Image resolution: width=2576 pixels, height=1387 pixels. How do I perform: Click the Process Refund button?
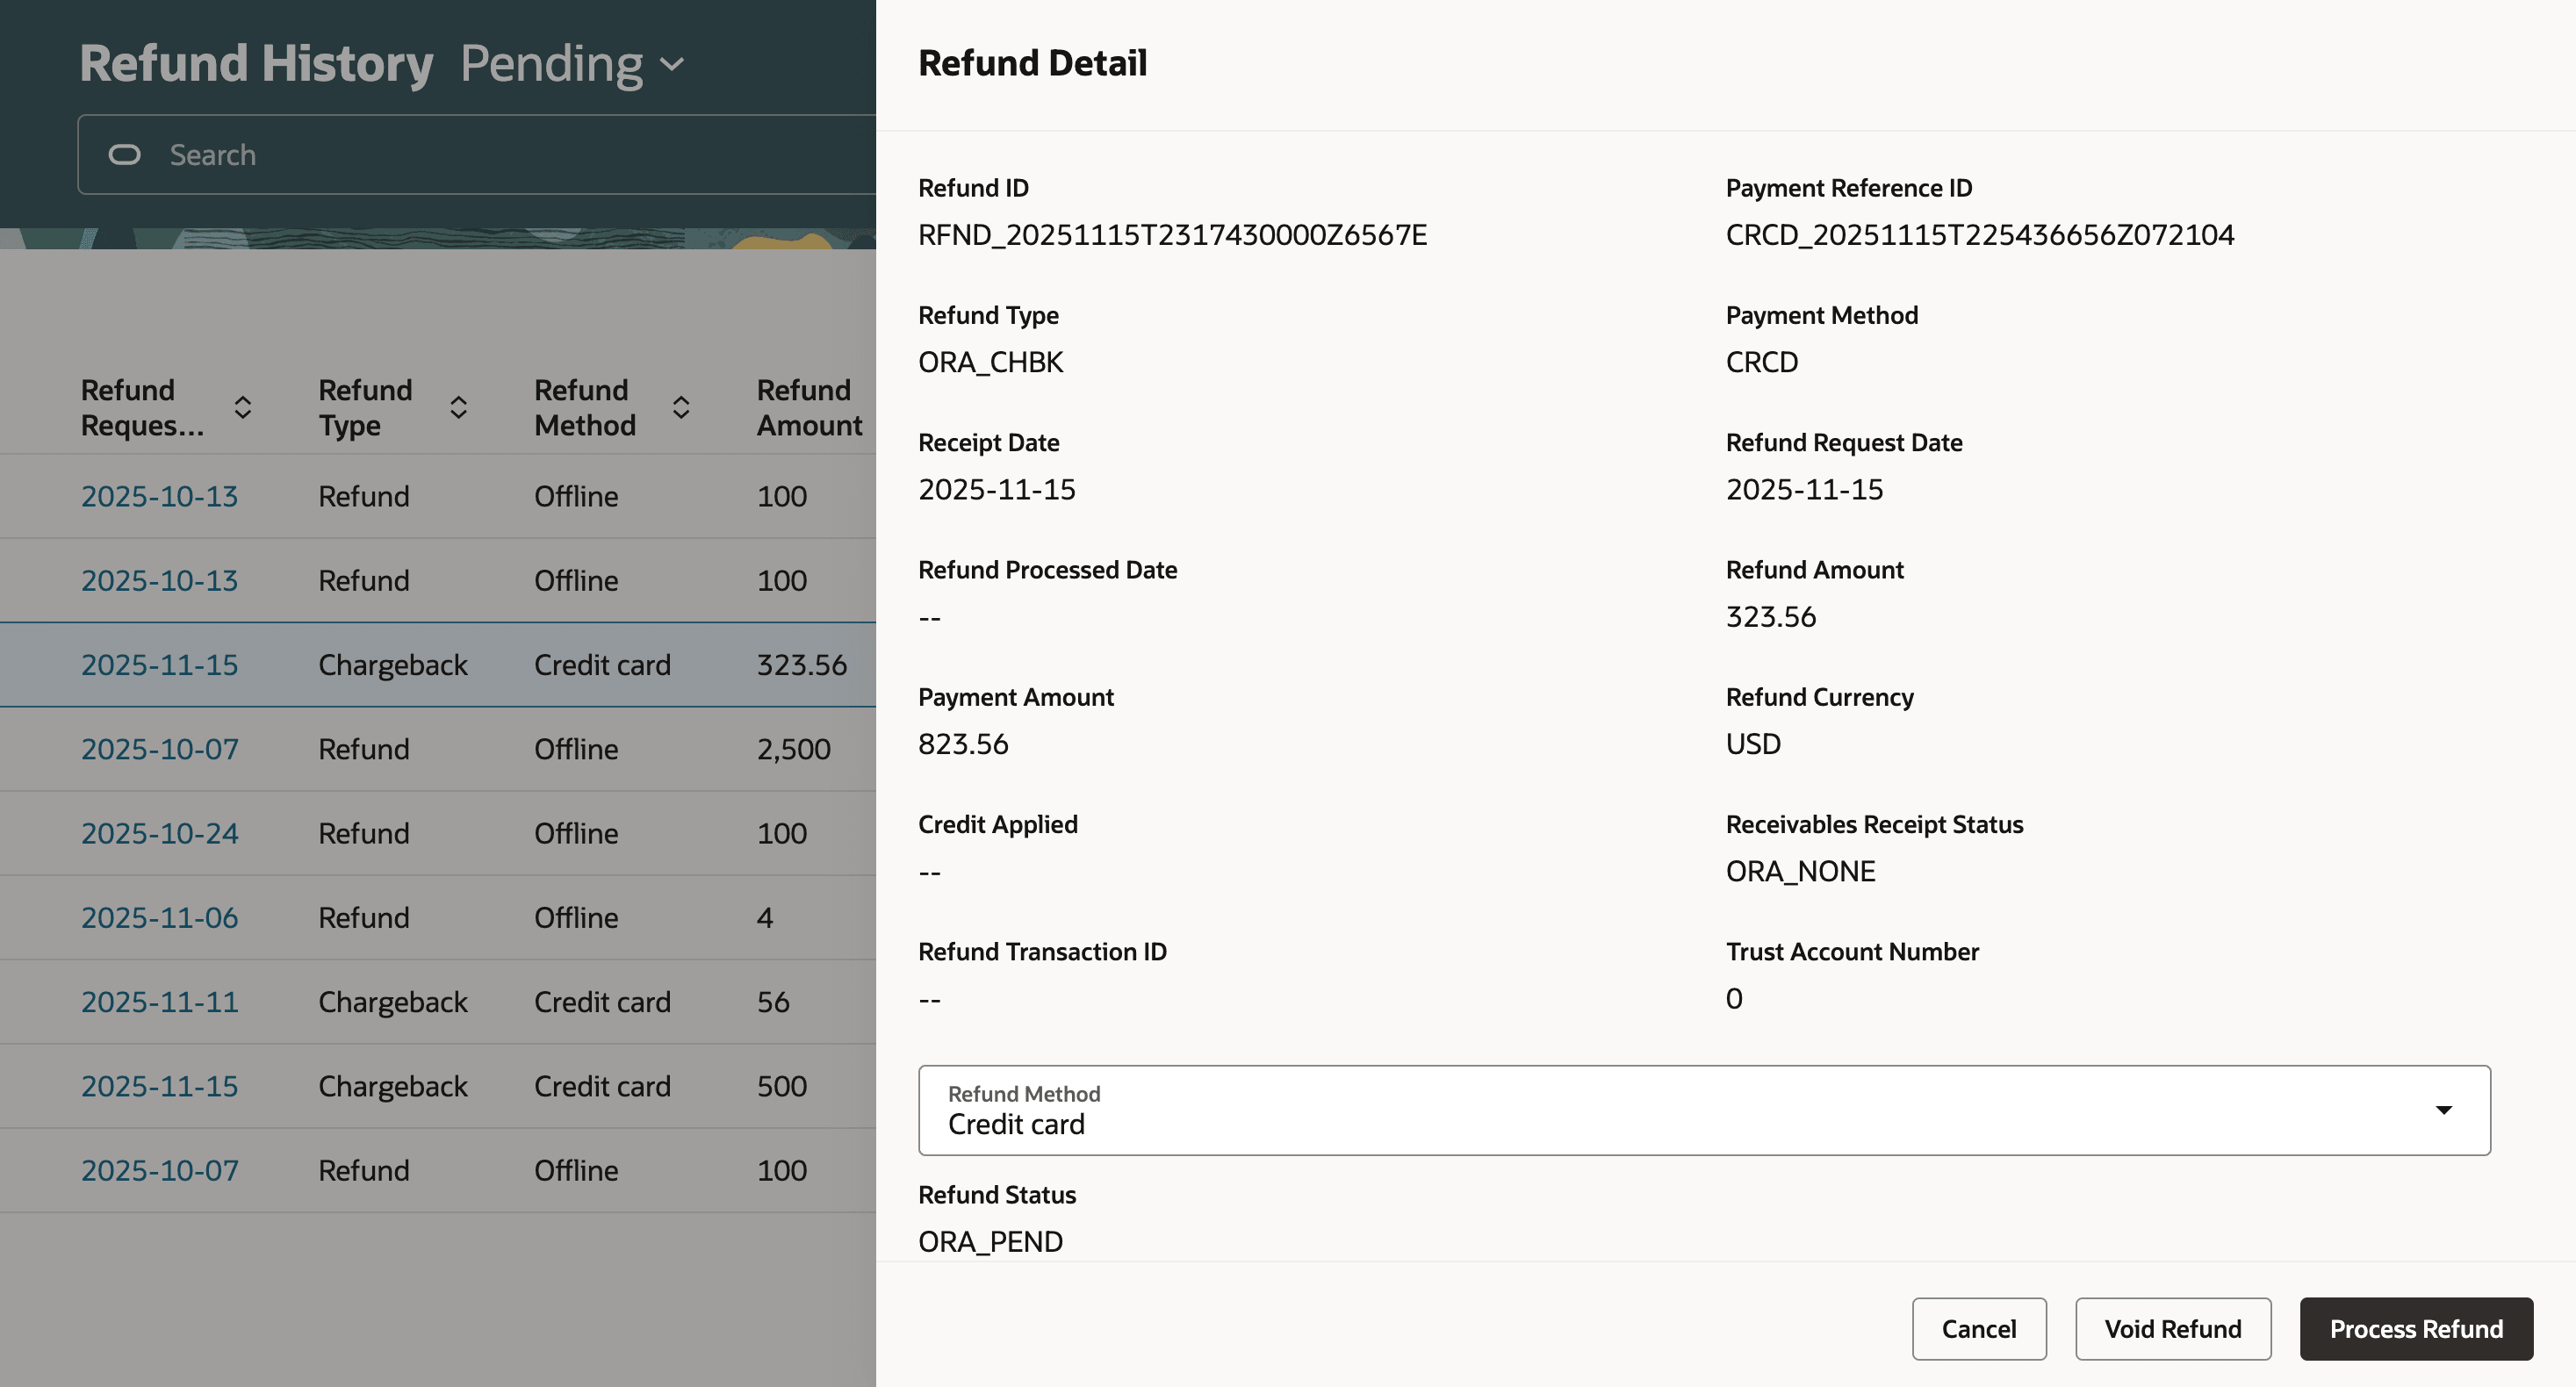[x=2416, y=1329]
